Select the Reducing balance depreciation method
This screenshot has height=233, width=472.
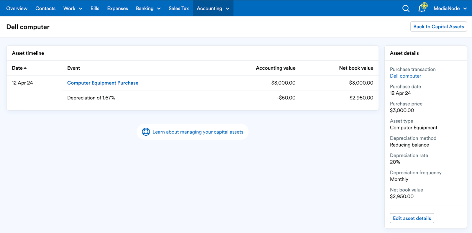click(x=409, y=145)
